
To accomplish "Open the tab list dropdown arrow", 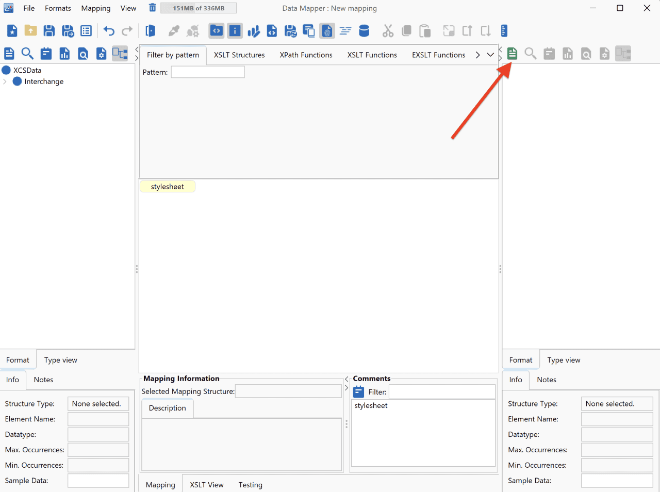I will click(490, 55).
